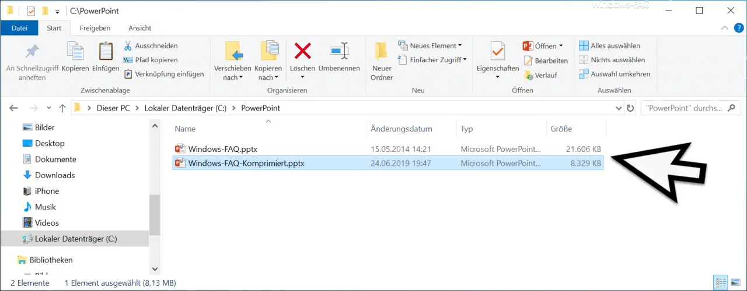Click the refresh icon beside address bar
This screenshot has height=291, width=747.
630,108
